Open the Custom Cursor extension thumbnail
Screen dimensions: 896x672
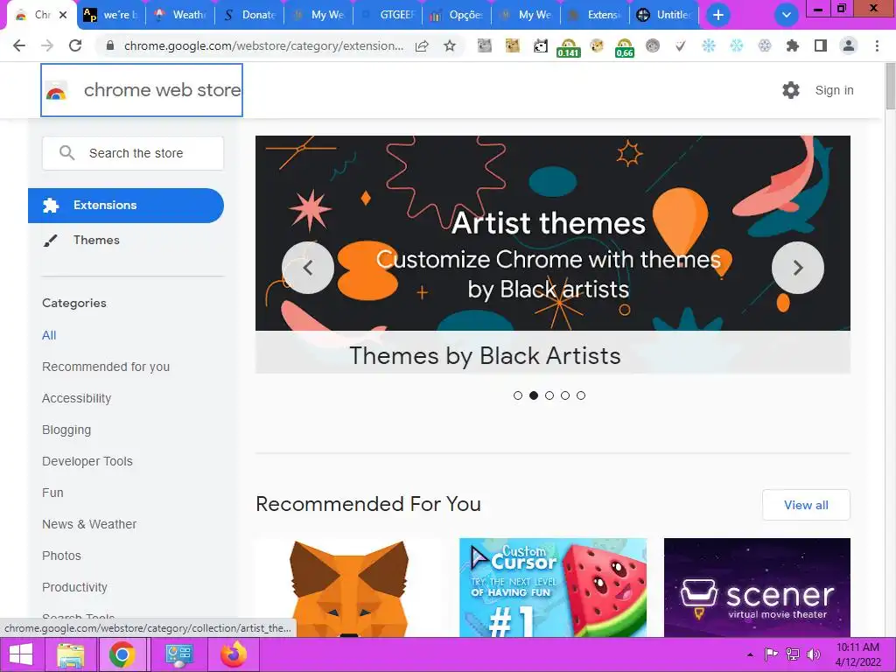point(553,587)
